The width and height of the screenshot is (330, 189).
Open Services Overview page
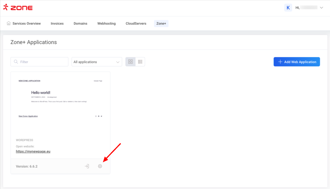pyautogui.click(x=26, y=23)
